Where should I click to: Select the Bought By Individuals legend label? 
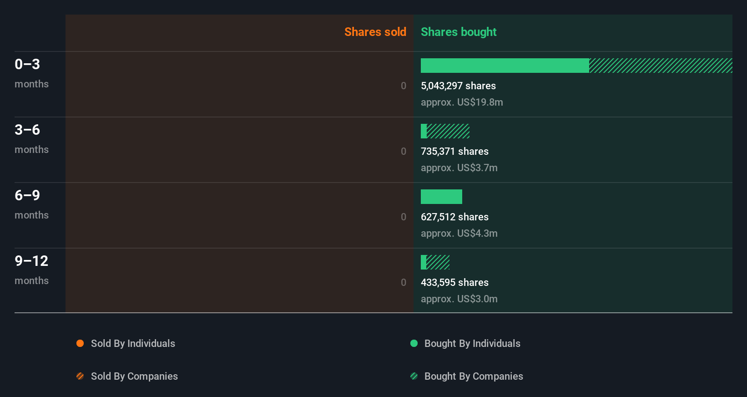[472, 343]
